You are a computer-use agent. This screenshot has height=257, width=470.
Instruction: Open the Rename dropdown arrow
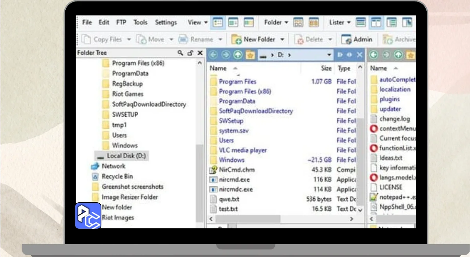click(220, 39)
